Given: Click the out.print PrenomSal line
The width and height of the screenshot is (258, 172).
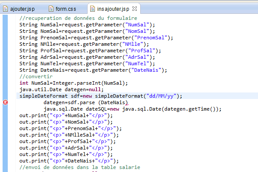Looking at the screenshot, I should tap(70, 128).
